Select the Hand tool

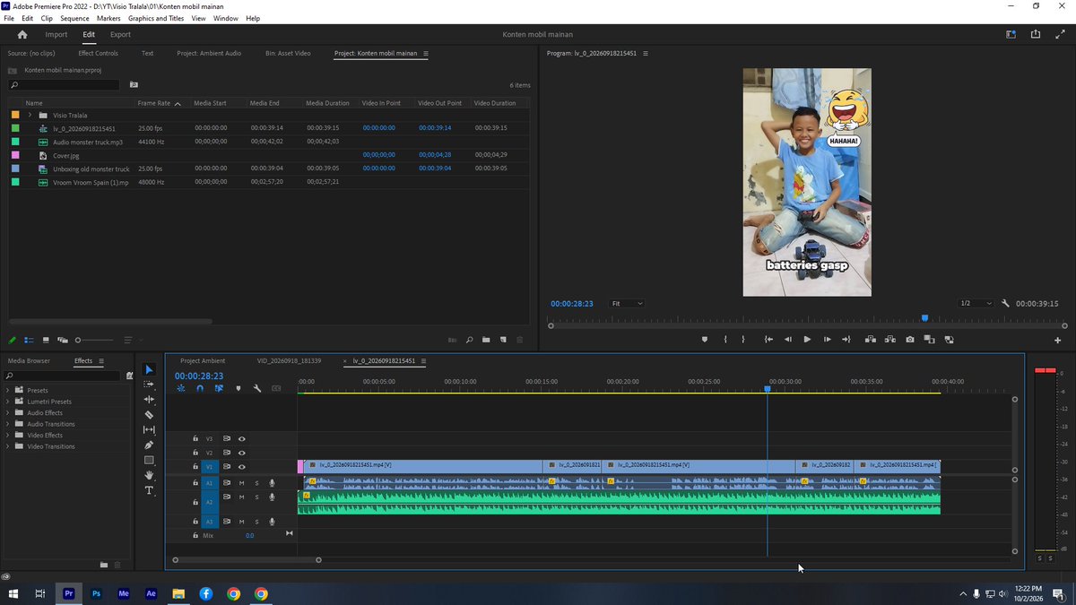tap(149, 476)
